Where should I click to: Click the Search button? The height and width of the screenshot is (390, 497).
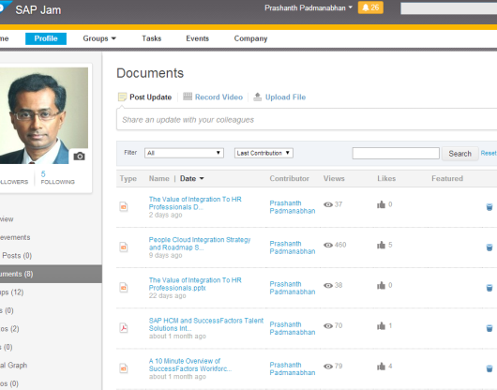(x=459, y=154)
